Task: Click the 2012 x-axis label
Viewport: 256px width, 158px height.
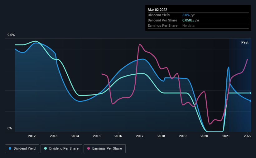Action: click(x=32, y=136)
